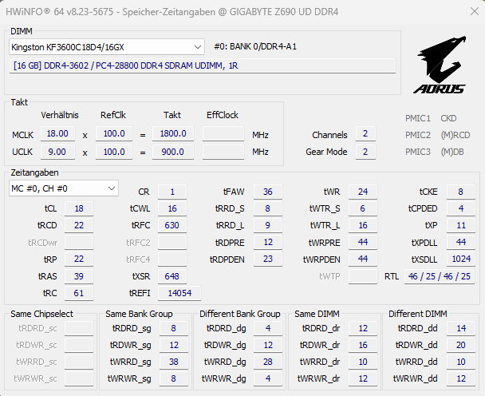Click the tWRPRE value 44
Image resolution: width=485 pixels, height=396 pixels.
[x=363, y=242]
